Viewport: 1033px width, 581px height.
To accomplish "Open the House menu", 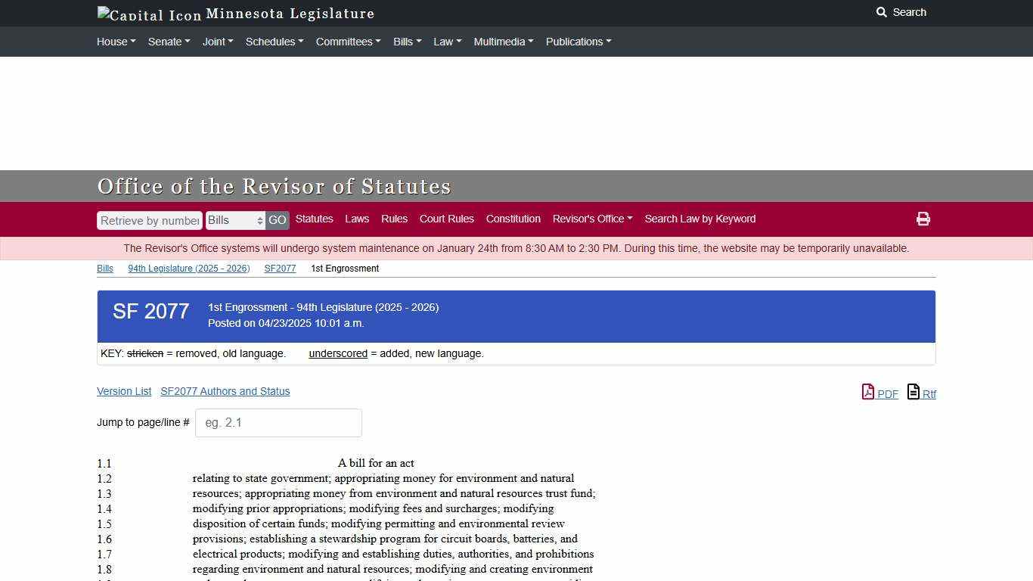I will coord(115,42).
